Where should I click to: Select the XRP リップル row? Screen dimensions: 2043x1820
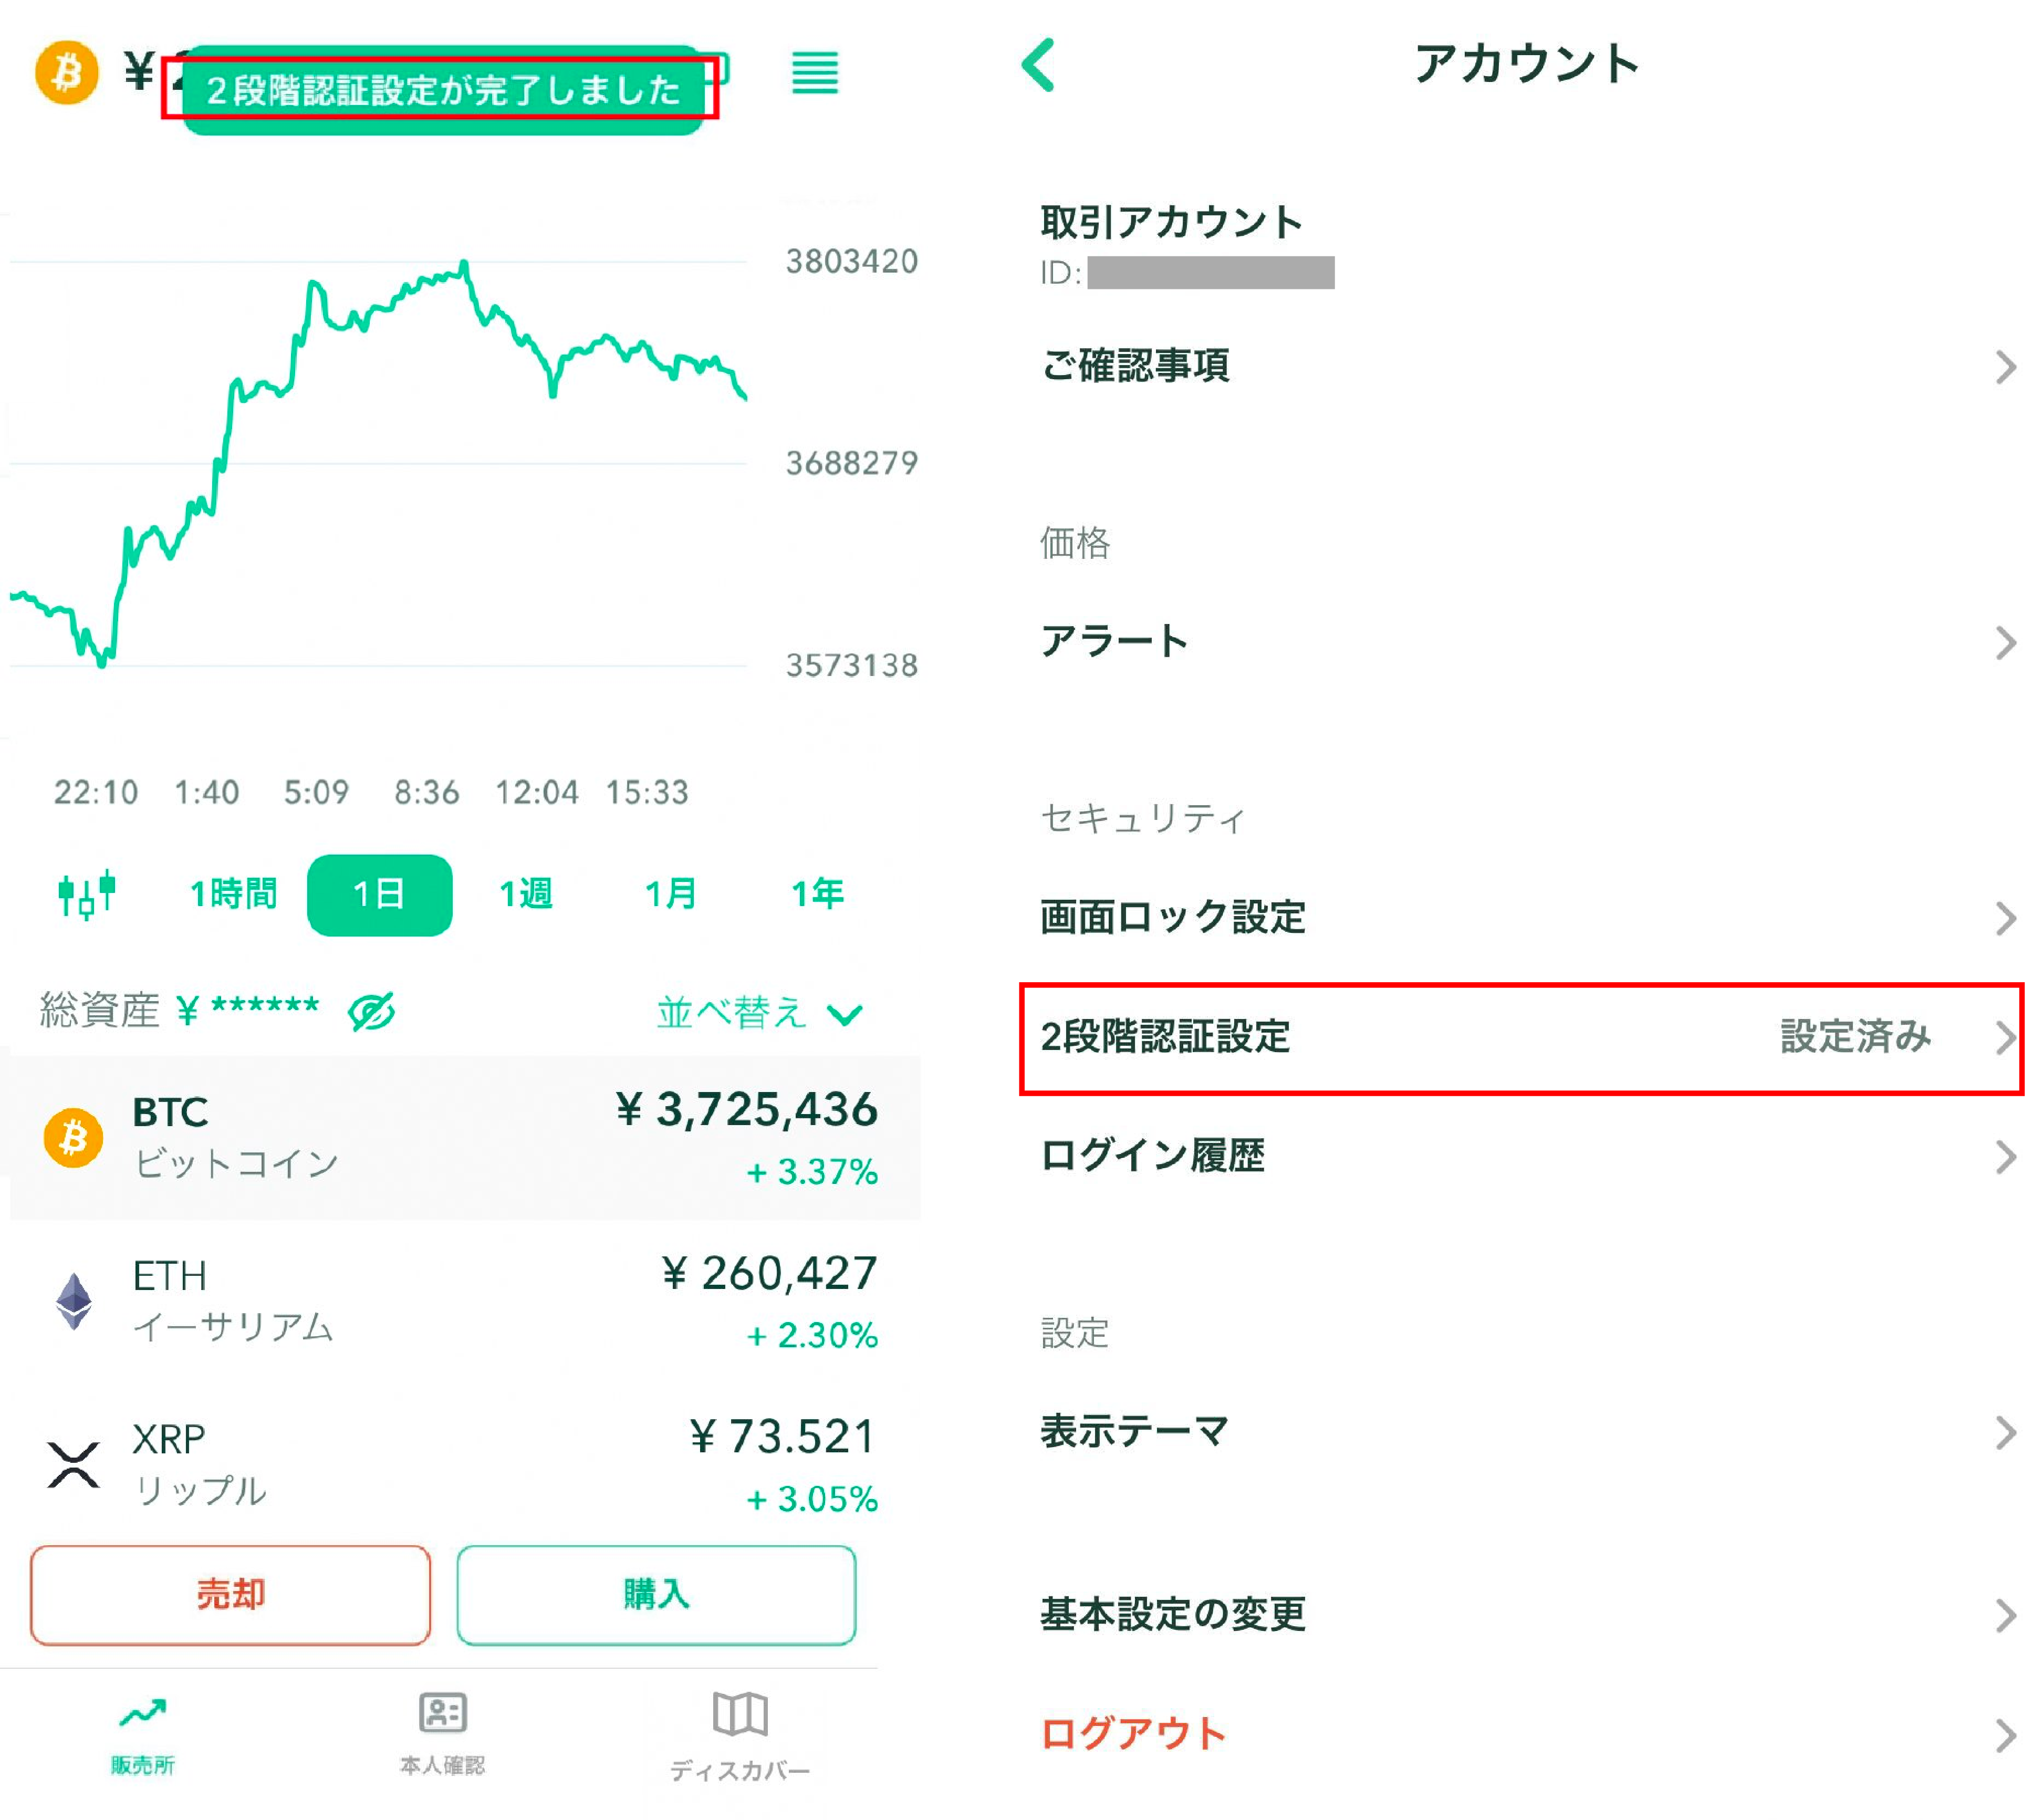point(460,1465)
